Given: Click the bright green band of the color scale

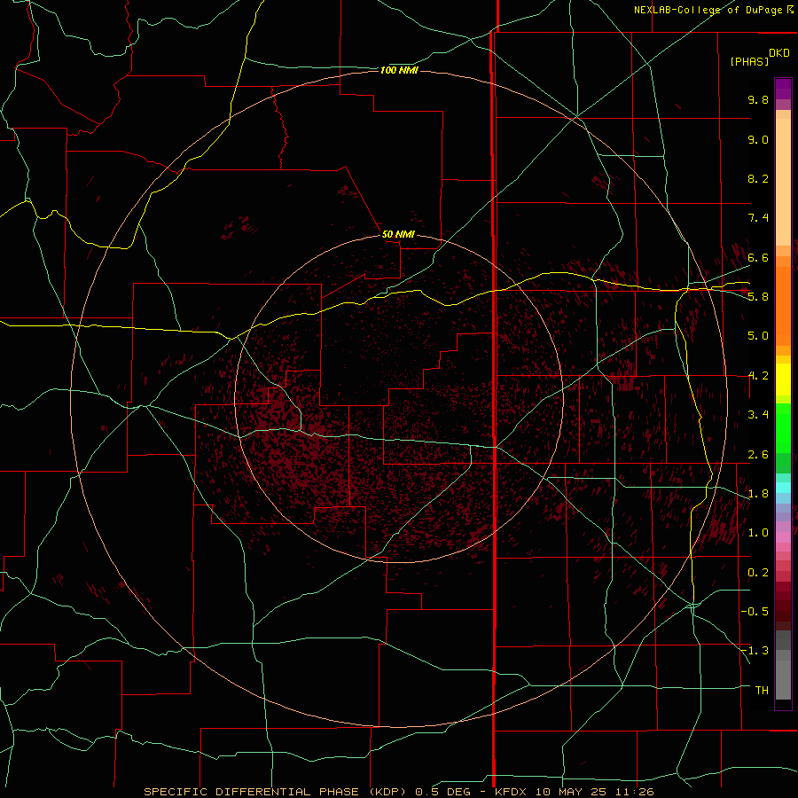Looking at the screenshot, I should (783, 428).
